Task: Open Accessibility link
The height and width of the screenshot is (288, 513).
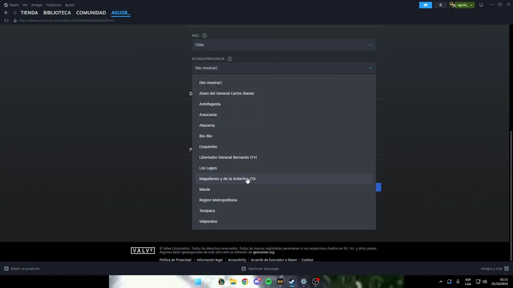Action: point(237,260)
